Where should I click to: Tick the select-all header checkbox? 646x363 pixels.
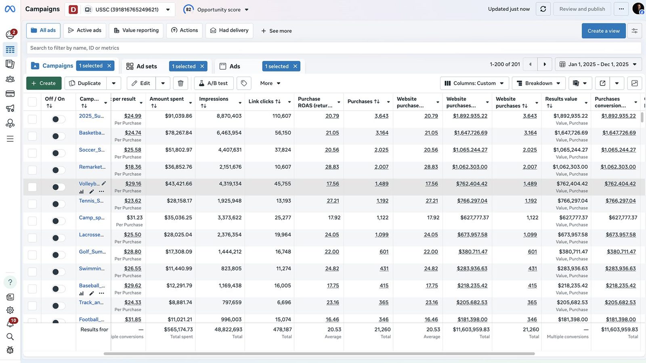pos(32,102)
